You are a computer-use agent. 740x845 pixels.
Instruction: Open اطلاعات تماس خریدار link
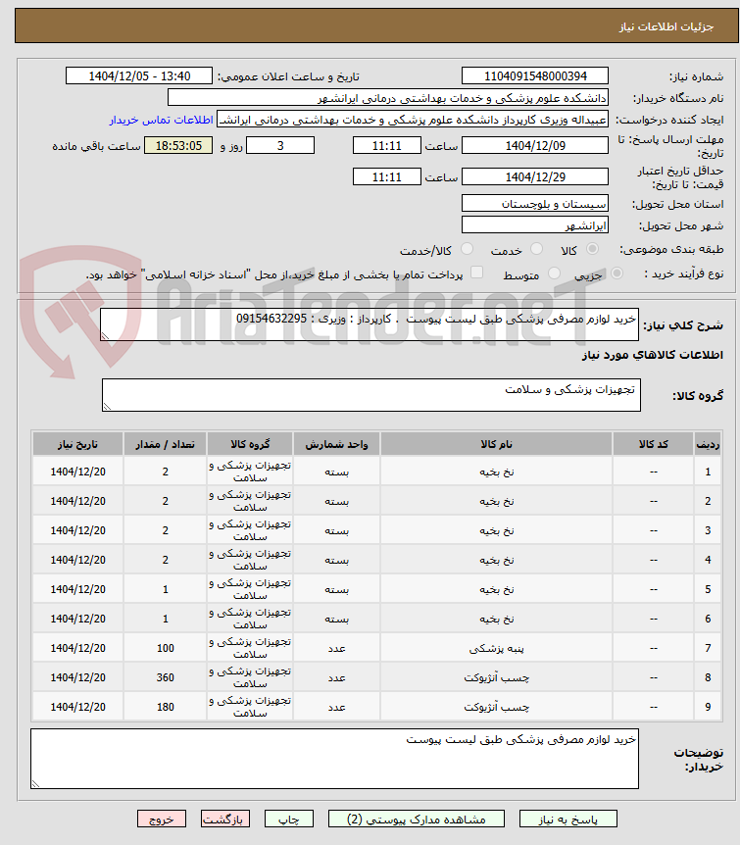point(161,120)
